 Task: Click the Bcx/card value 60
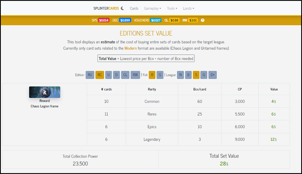(199, 101)
